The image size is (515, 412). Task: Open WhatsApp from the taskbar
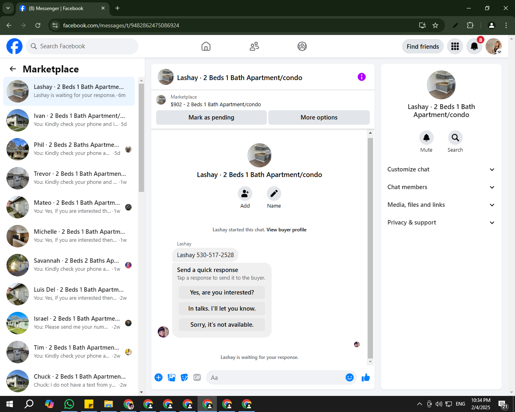[x=69, y=404]
